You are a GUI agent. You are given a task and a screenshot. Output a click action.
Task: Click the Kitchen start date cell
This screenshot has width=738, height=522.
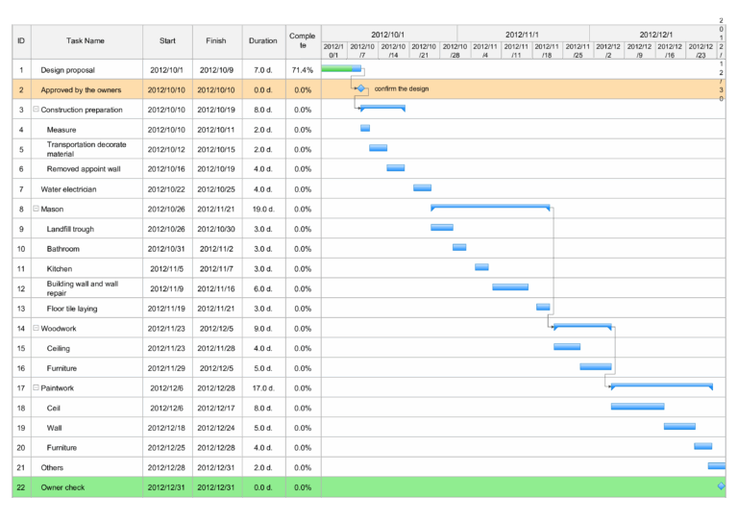tap(167, 269)
